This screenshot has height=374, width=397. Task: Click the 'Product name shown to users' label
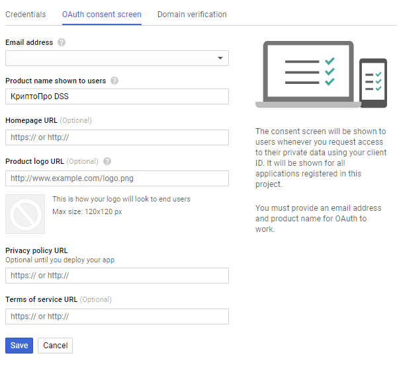coord(56,81)
